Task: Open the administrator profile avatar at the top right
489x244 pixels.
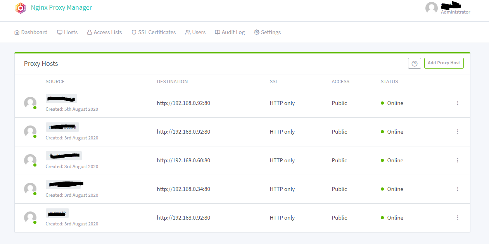Action: (x=432, y=8)
